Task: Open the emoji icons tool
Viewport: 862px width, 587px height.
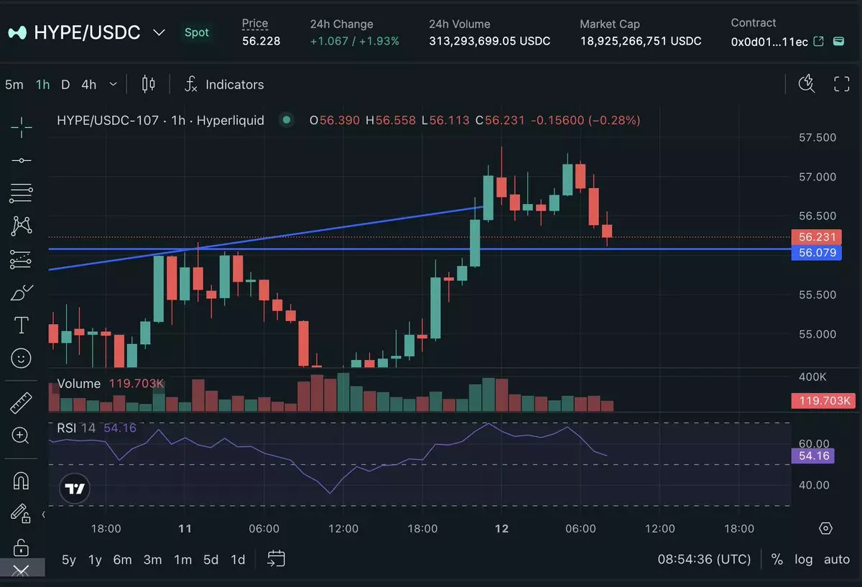Action: 22,357
